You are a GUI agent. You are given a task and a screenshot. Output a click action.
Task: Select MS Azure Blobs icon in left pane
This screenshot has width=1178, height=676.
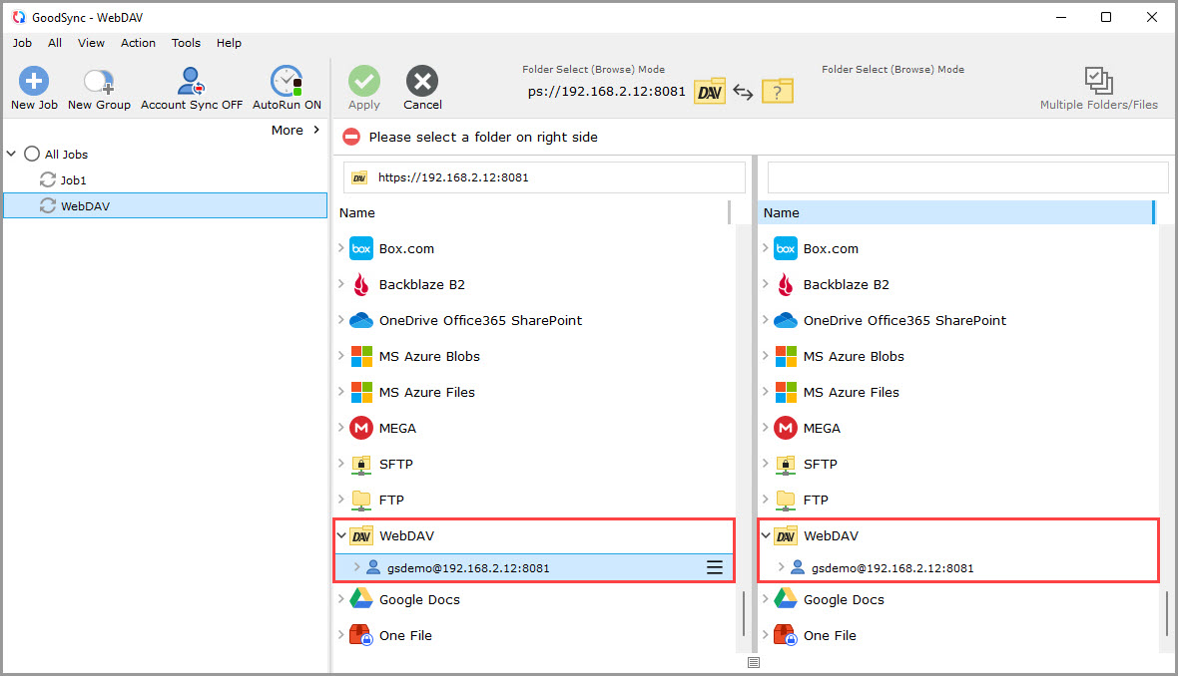[x=361, y=356]
